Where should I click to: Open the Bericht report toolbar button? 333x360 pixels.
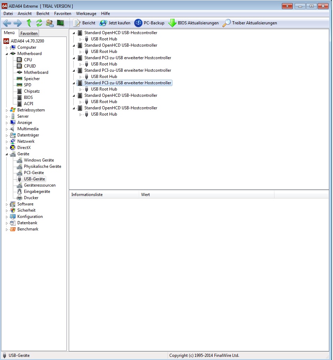click(84, 23)
